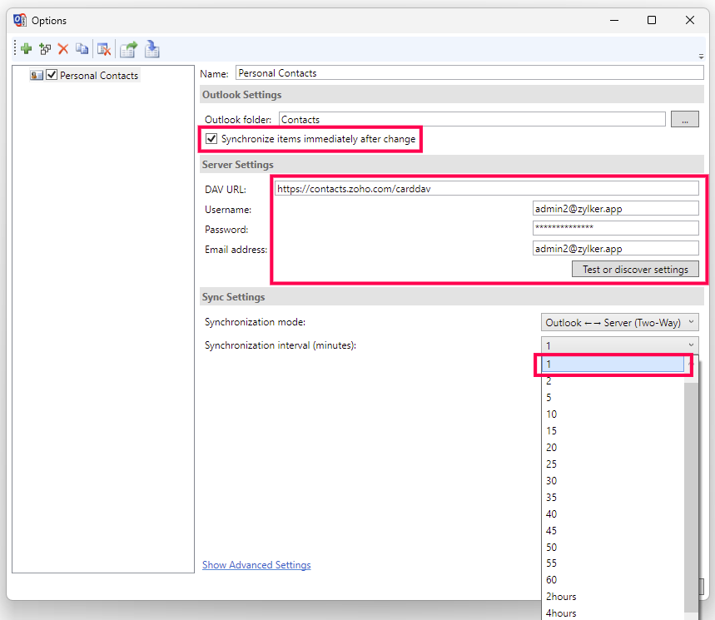Select 15 minutes in interval list
The height and width of the screenshot is (620, 715).
point(552,430)
